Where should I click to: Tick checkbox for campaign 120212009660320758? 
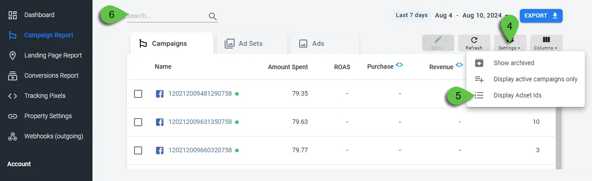click(x=138, y=150)
